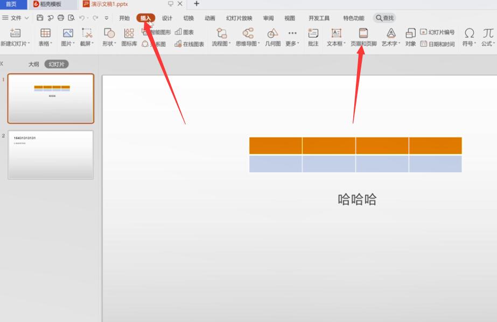Select the 演示文稿1.pptx document tab

109,4
